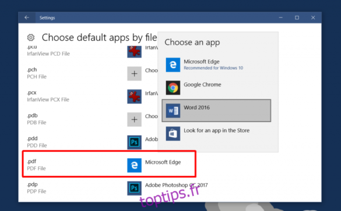Viewport: 341px width, 211px height.
Task: Click the Word 2016 icon in the popup
Action: point(173,110)
